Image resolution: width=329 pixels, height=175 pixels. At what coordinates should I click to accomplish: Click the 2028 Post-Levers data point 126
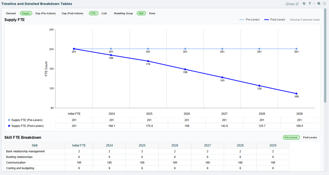pos(259,86)
